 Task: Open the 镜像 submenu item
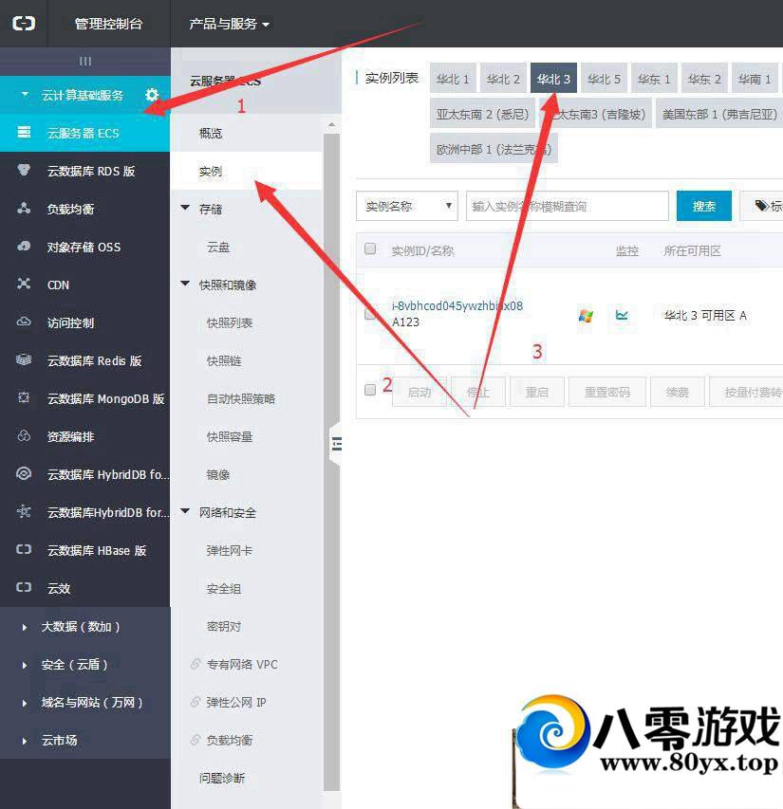217,474
